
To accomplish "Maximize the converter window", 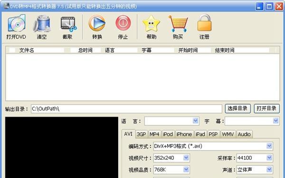I will (x=269, y=7).
